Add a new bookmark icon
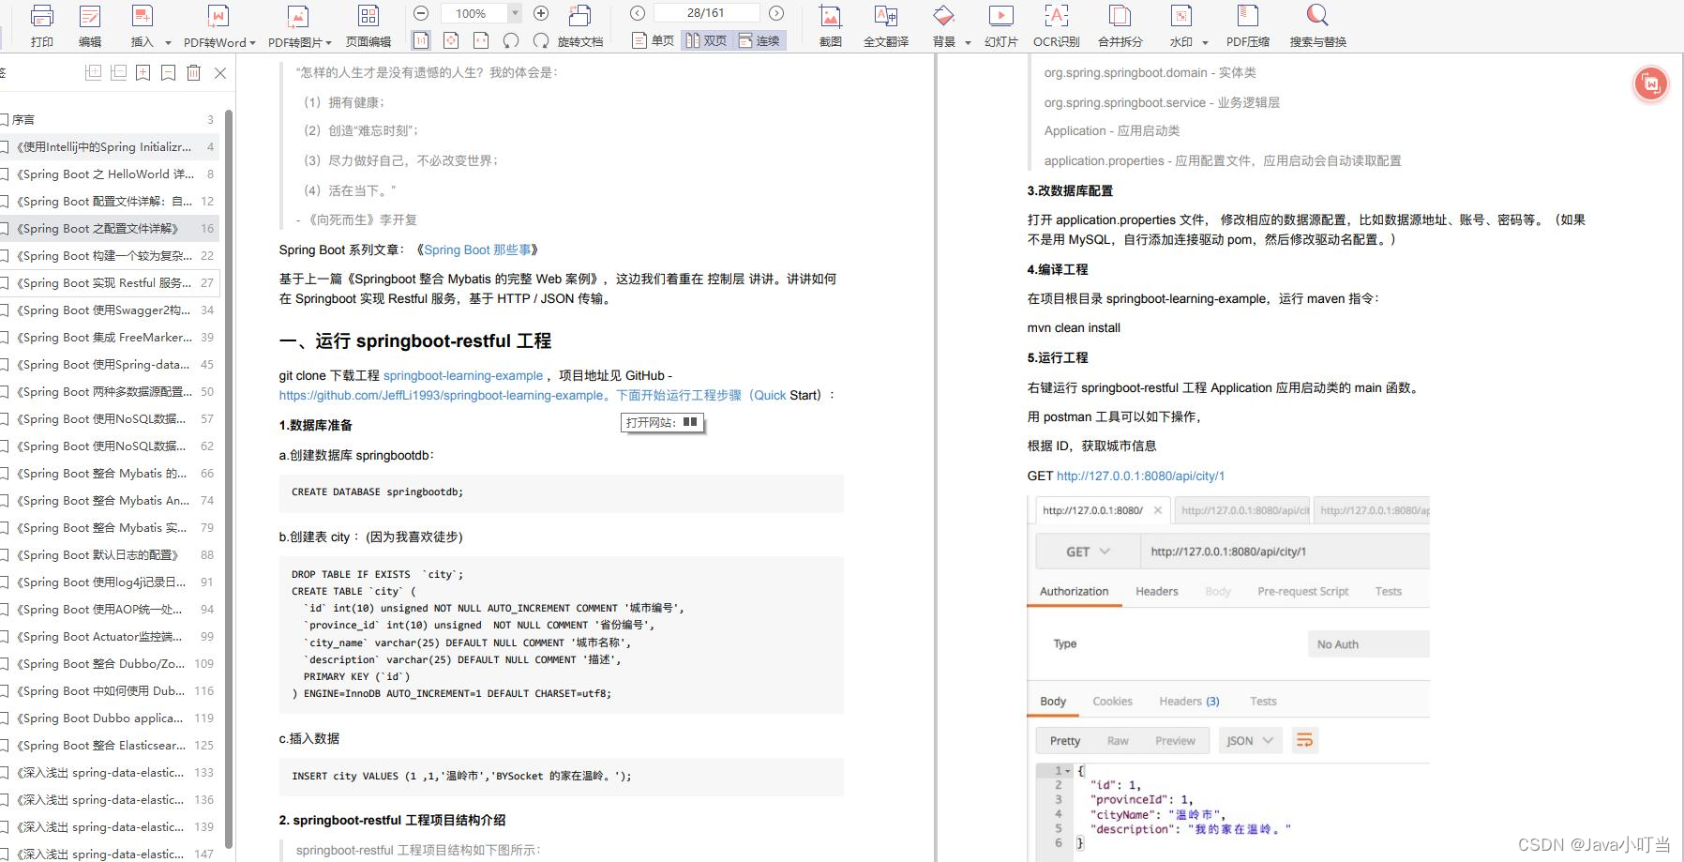This screenshot has height=862, width=1684. click(143, 72)
